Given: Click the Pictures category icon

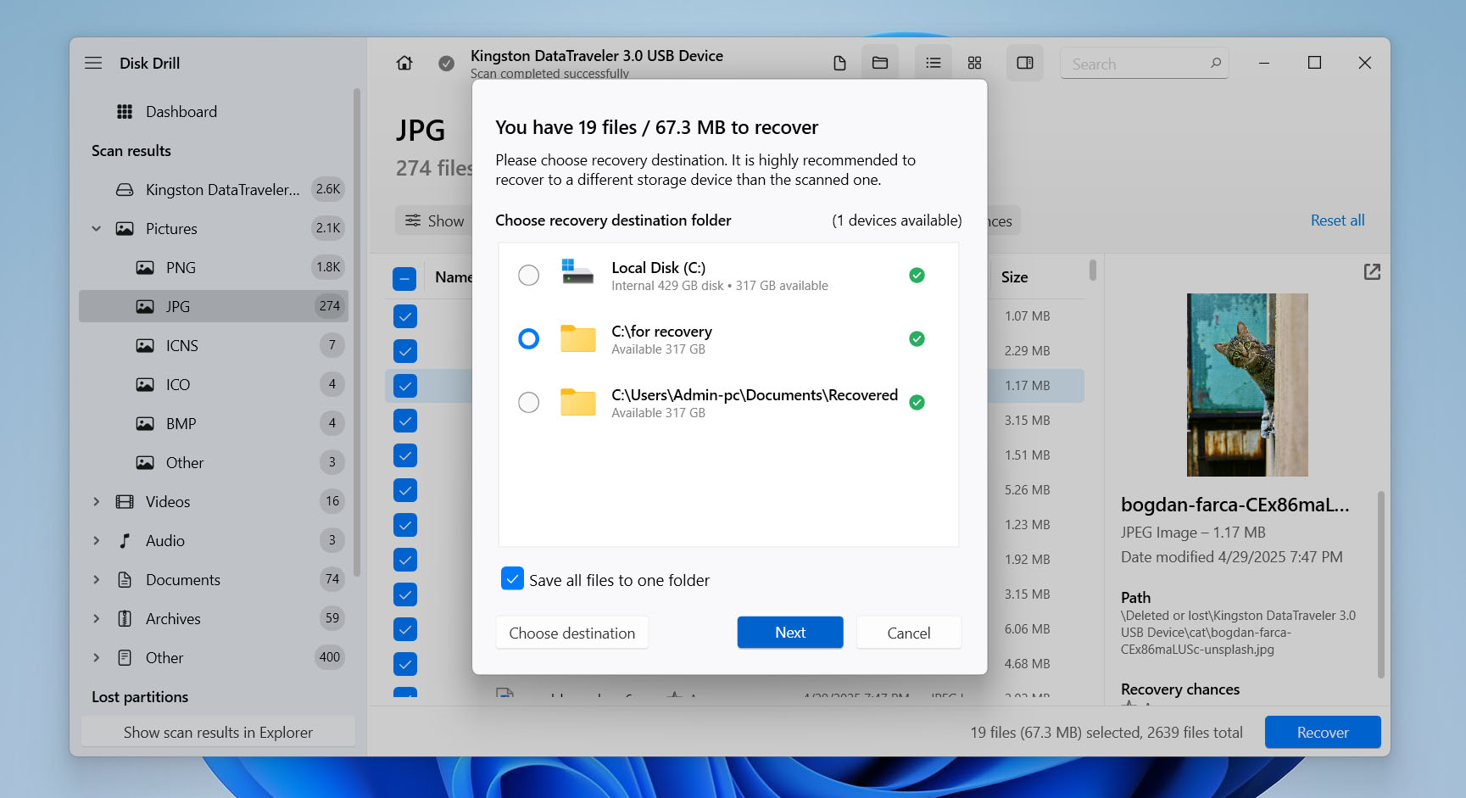Looking at the screenshot, I should 125,229.
